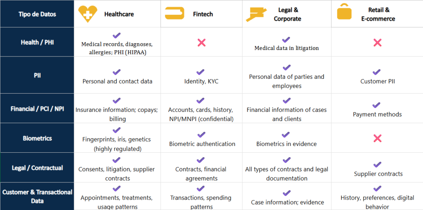Image resolution: width=423 pixels, height=210 pixels.
Task: Click the checkmark above Biometric authentication
Action: point(202,135)
